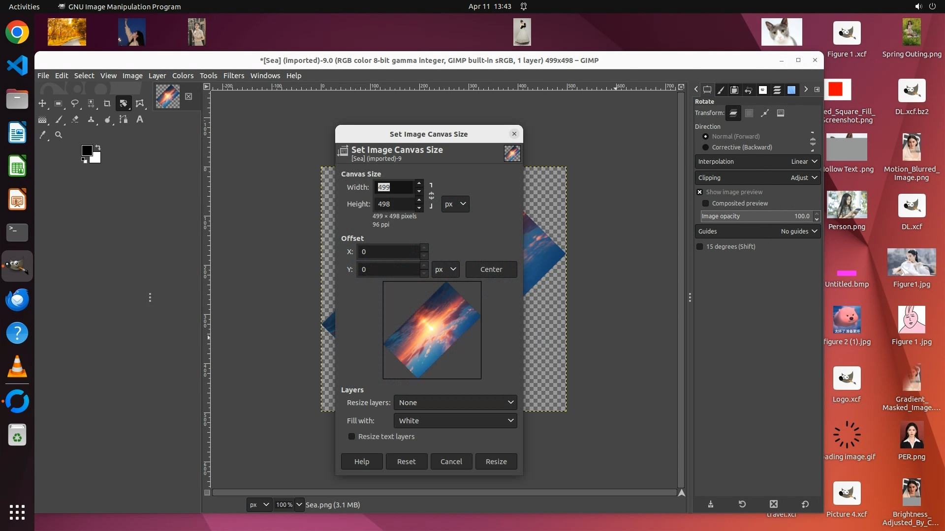
Task: Select the Crop tool
Action: click(x=107, y=103)
